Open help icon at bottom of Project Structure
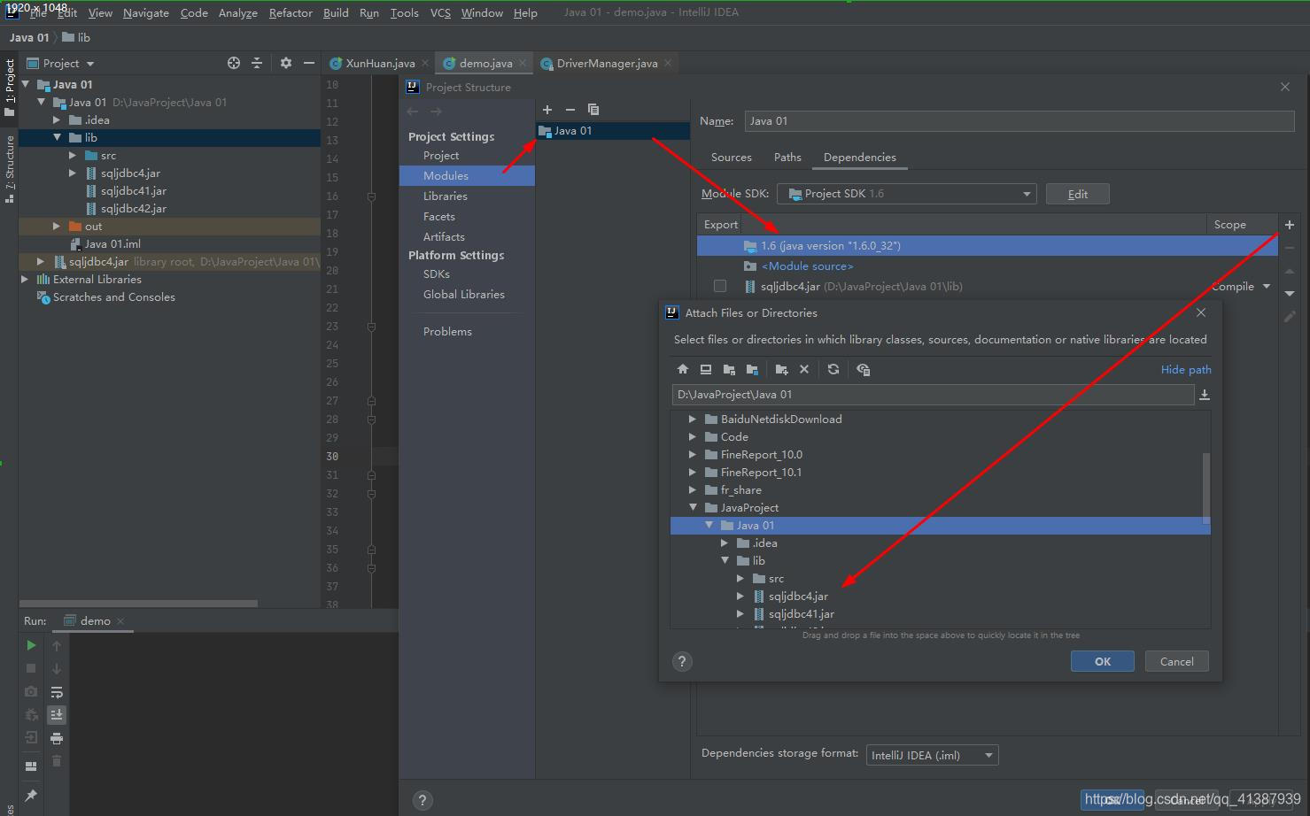Image resolution: width=1310 pixels, height=816 pixels. (x=422, y=800)
